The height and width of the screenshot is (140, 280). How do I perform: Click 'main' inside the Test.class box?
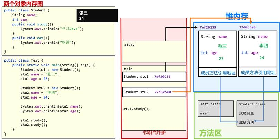(x=204, y=113)
